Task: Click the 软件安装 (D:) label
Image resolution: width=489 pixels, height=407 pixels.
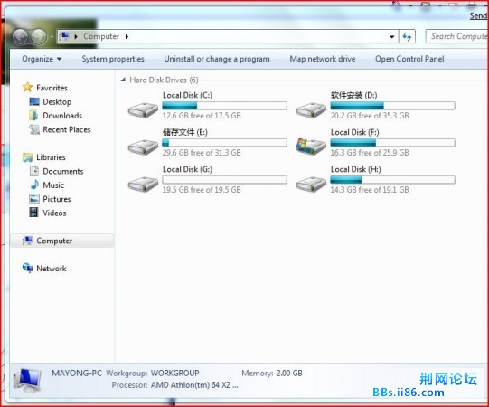Action: (x=354, y=95)
